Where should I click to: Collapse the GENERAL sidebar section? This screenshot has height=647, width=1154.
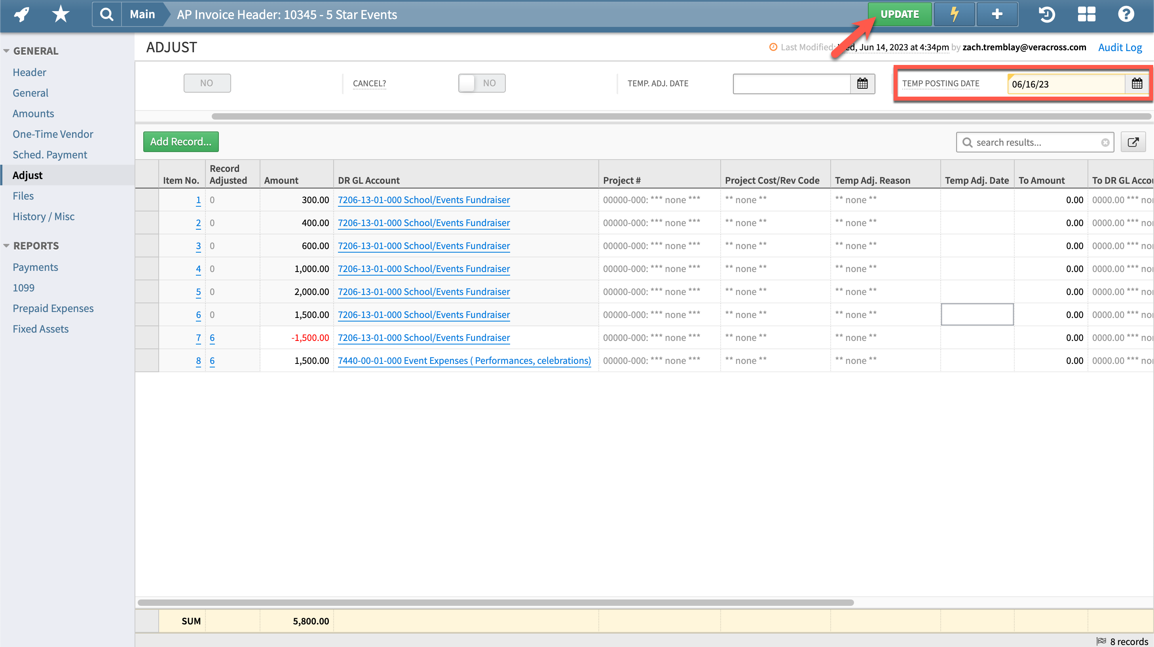6,51
